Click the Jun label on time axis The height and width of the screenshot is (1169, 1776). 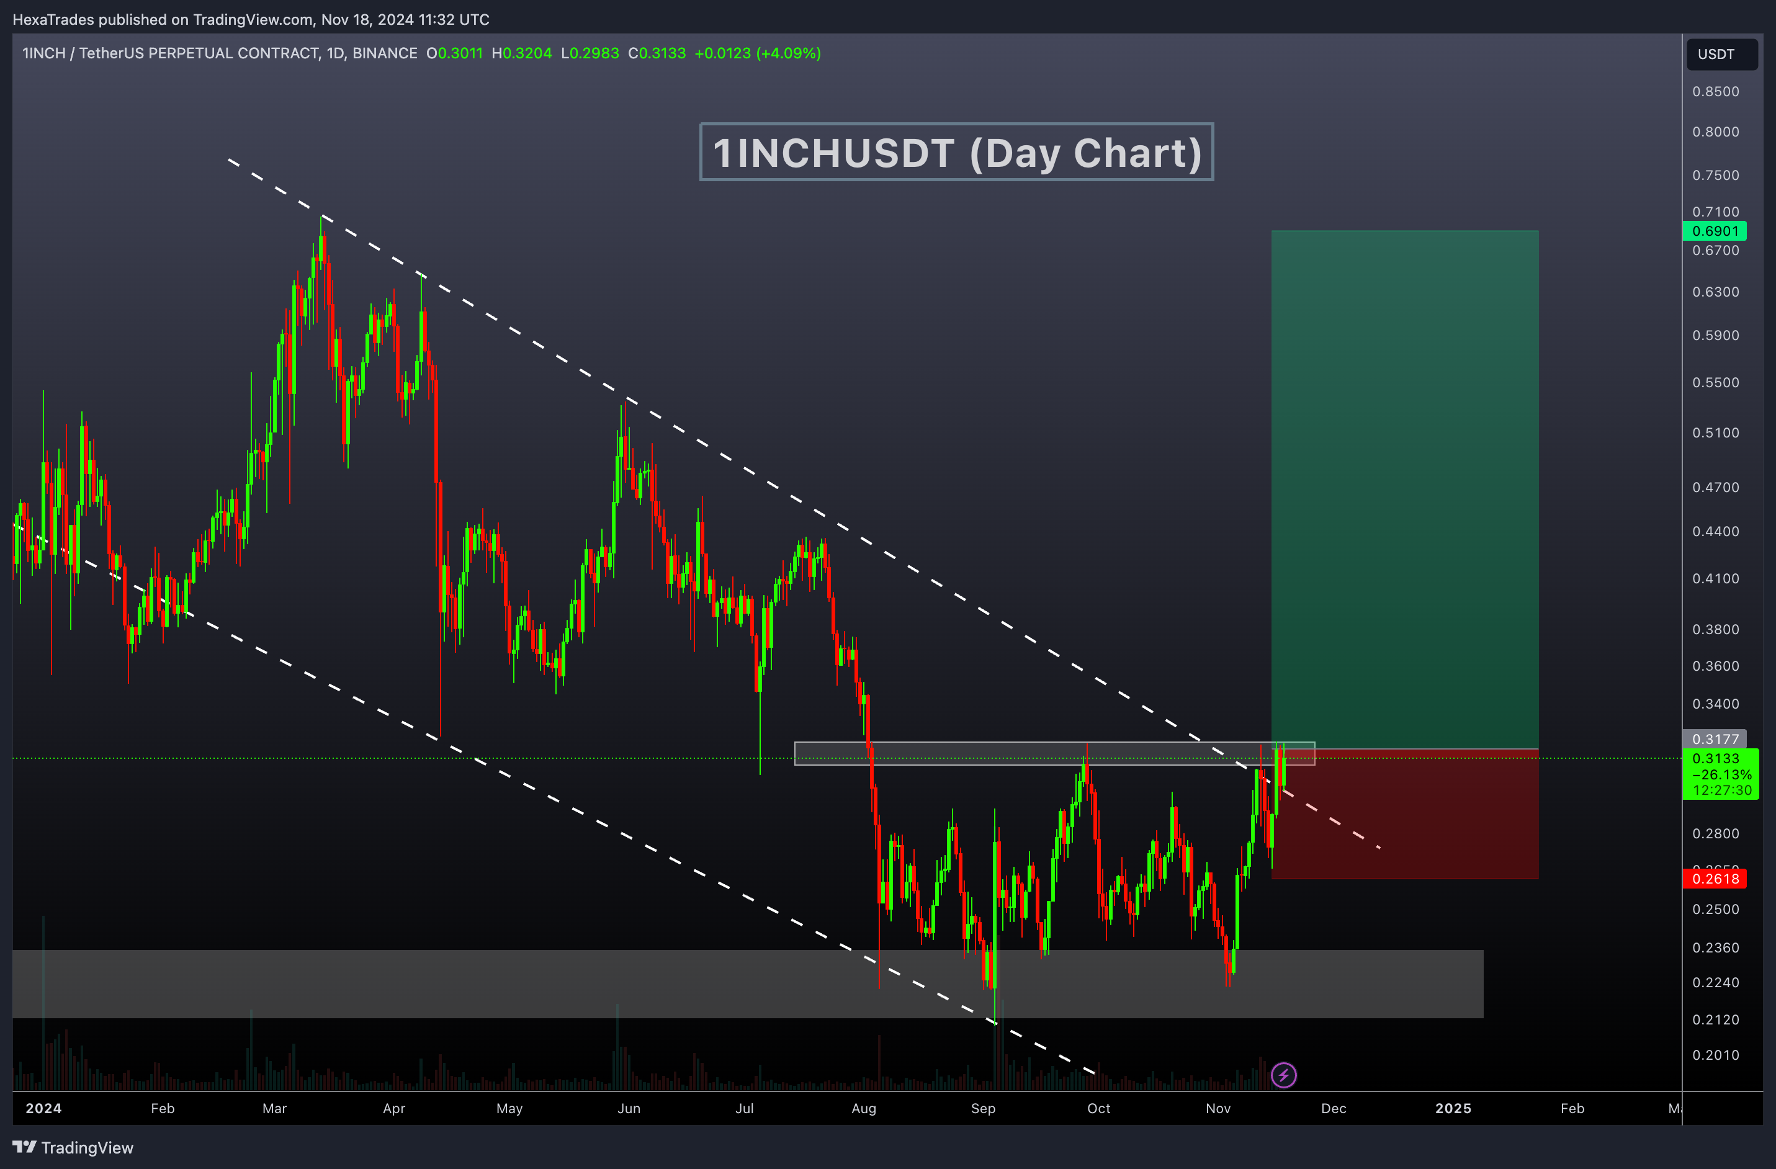pos(629,1109)
